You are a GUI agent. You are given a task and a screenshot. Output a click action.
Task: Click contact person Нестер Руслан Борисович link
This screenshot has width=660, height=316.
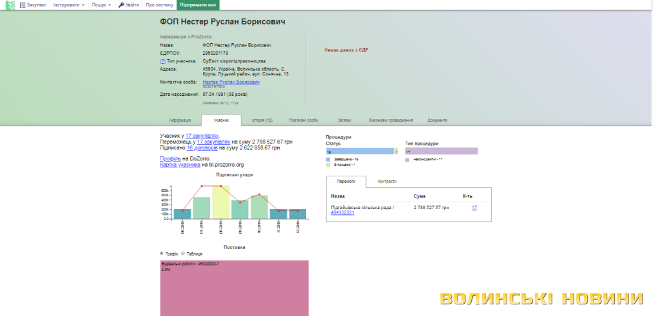click(231, 82)
